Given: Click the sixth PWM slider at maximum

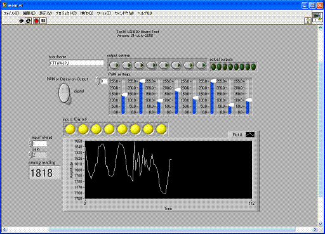Looking at the screenshot, I should pos(213,81).
